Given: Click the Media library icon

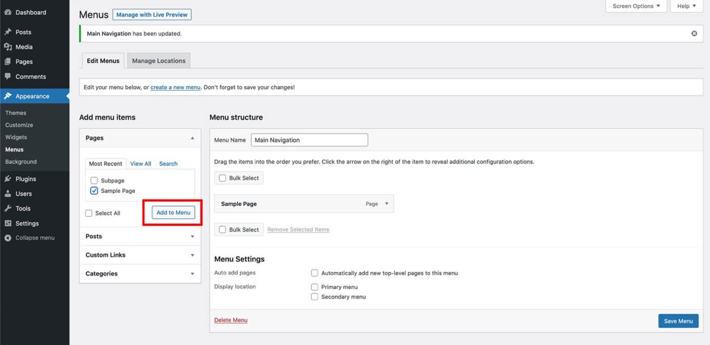Looking at the screenshot, I should [8, 47].
